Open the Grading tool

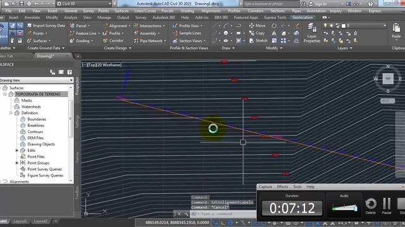click(x=81, y=40)
